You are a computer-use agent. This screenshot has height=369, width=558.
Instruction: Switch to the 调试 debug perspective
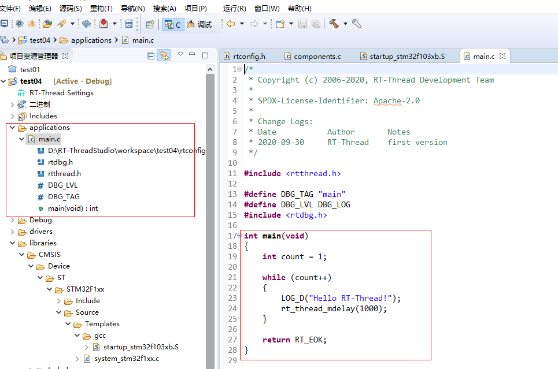click(199, 24)
